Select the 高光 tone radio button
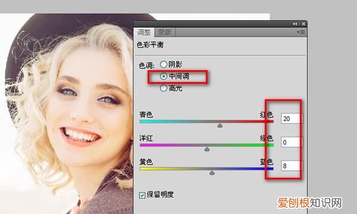Image resolution: width=357 pixels, height=214 pixels. tap(164, 88)
